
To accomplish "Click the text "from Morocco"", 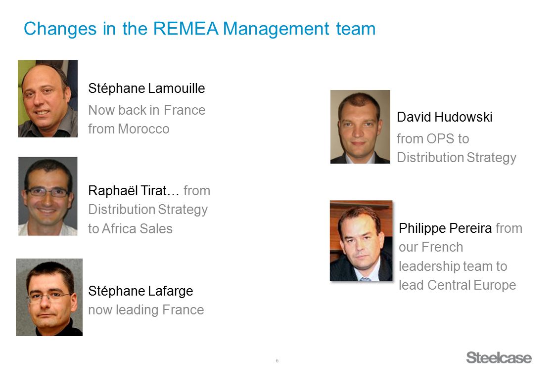I will pos(129,129).
